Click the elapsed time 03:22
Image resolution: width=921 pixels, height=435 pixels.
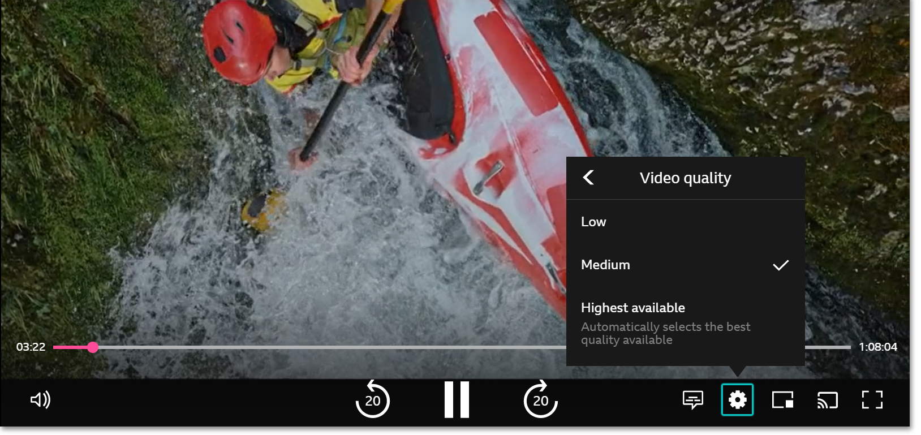tap(31, 347)
